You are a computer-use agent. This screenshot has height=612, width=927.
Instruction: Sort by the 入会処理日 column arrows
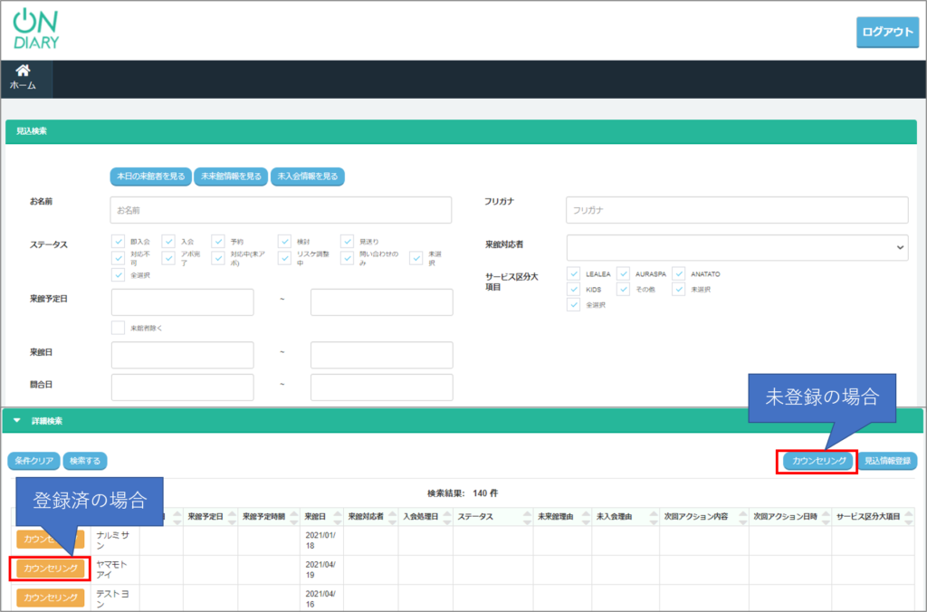pyautogui.click(x=445, y=516)
